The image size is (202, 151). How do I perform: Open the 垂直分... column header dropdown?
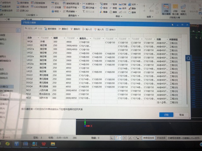(x=90, y=38)
